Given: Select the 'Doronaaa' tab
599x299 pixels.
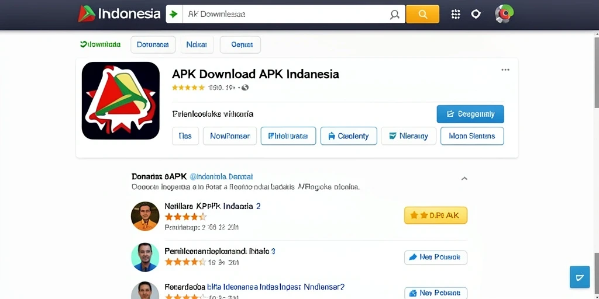Looking at the screenshot, I should point(153,44).
